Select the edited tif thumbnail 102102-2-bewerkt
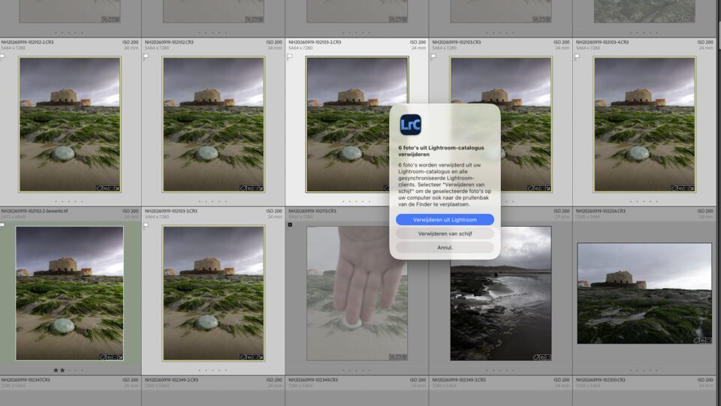 (69, 293)
